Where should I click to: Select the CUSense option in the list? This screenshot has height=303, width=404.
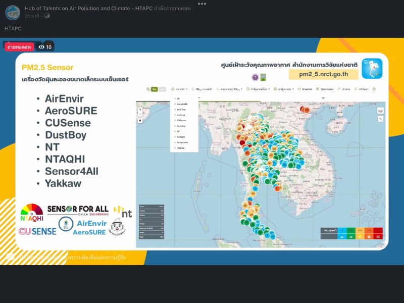click(x=181, y=120)
